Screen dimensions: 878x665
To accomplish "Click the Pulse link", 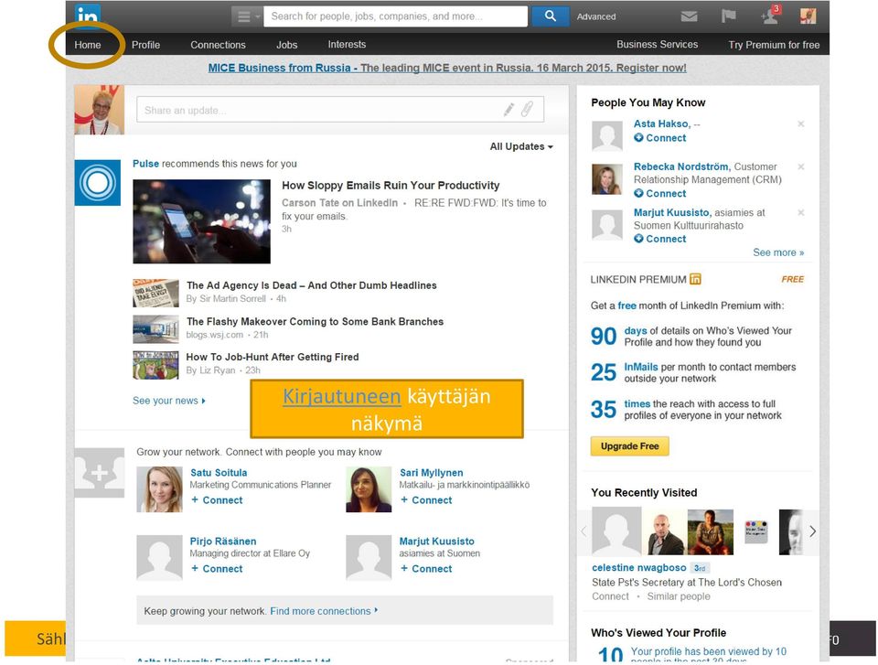I will point(145,164).
